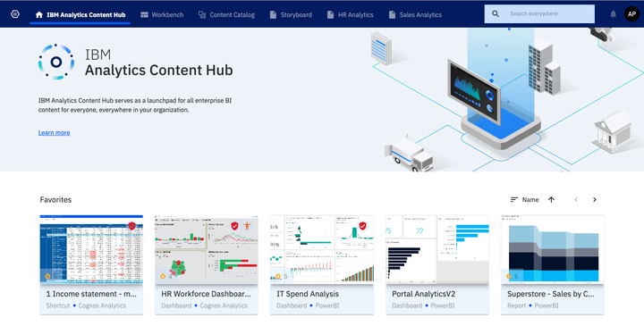The height and width of the screenshot is (326, 644).
Task: Open the Sales Analytics tab
Action: [x=415, y=15]
